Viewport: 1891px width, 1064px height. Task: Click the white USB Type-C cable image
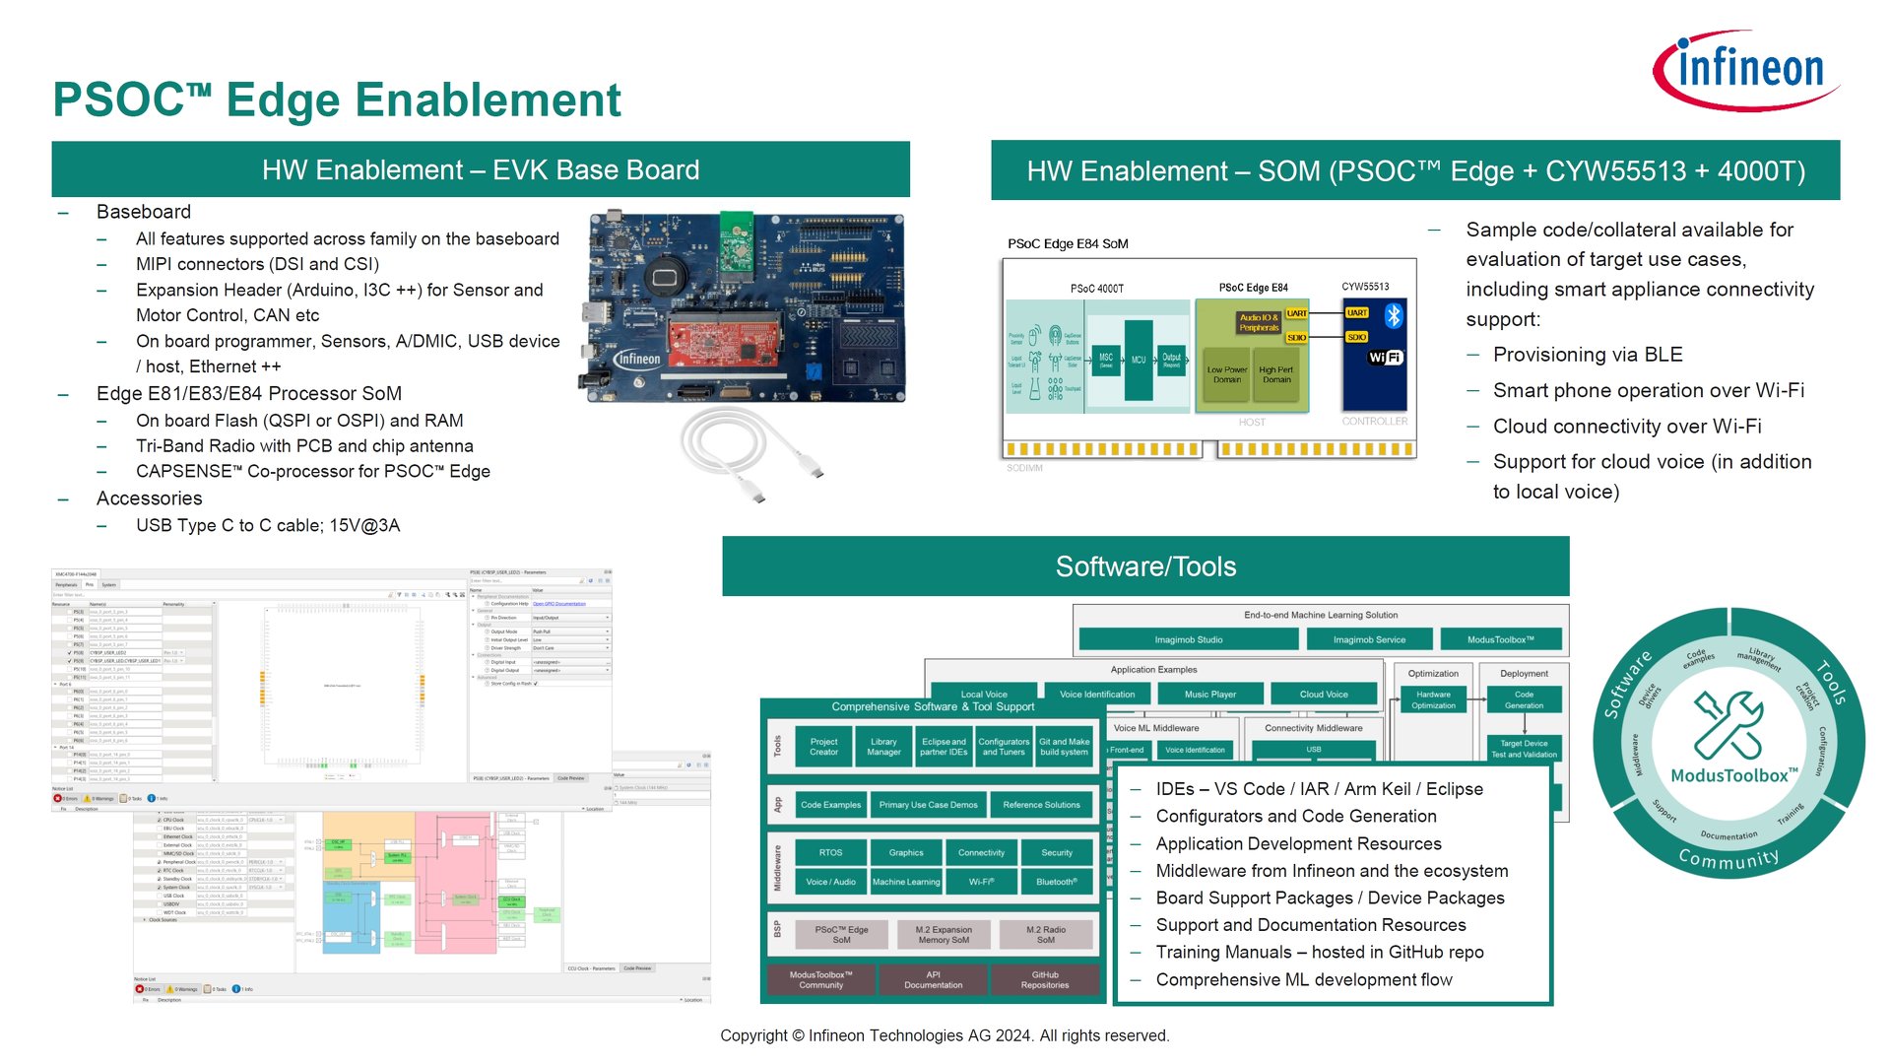(x=751, y=456)
